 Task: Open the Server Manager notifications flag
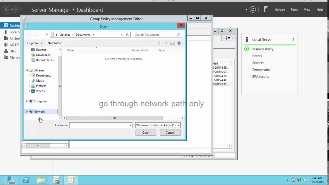pyautogui.click(x=266, y=10)
